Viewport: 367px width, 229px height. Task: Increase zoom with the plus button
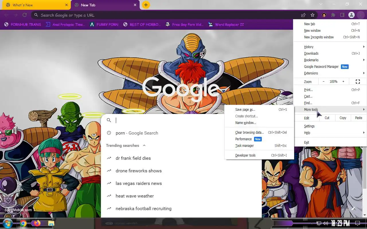343,82
